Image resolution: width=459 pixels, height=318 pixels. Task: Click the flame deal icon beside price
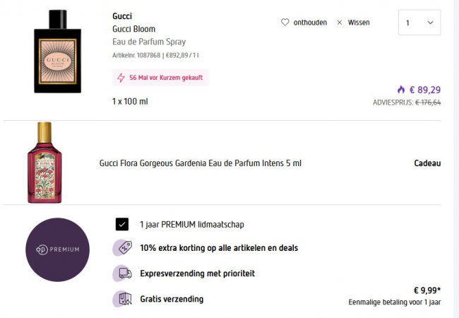(x=401, y=90)
